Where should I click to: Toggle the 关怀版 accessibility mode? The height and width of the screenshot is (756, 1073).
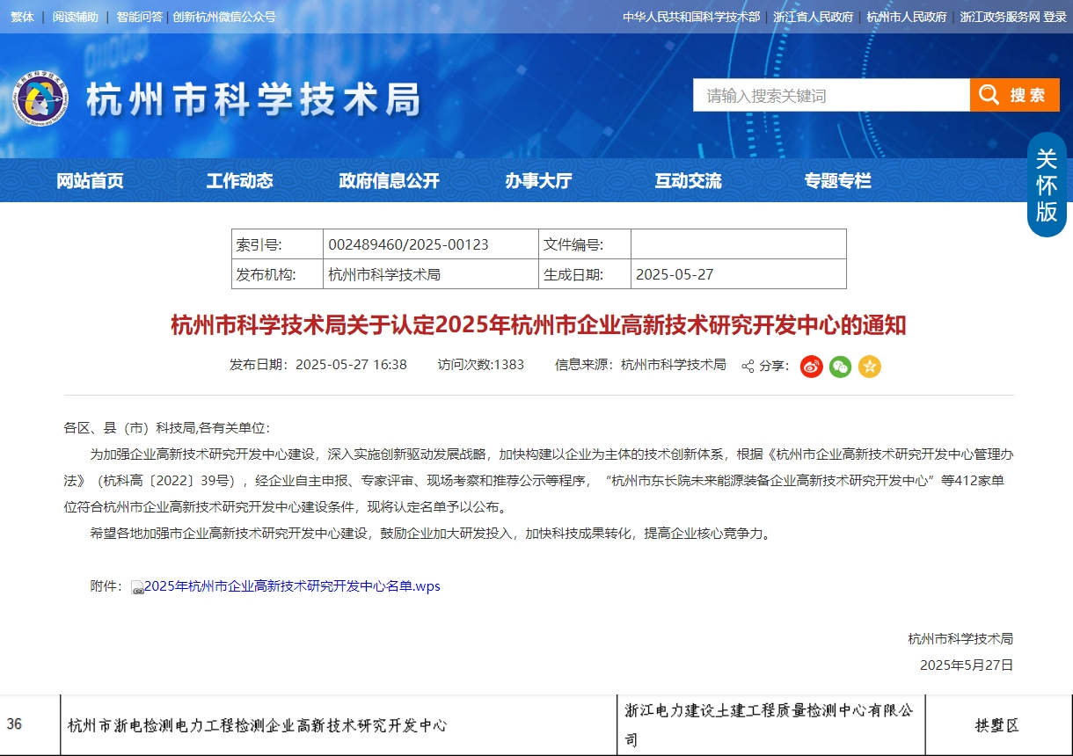[1047, 185]
